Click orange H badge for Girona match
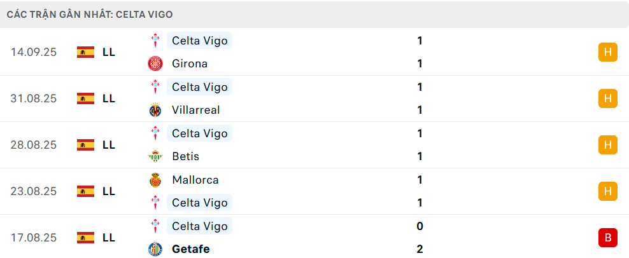Viewport: 629px width, 258px height. pos(608,52)
